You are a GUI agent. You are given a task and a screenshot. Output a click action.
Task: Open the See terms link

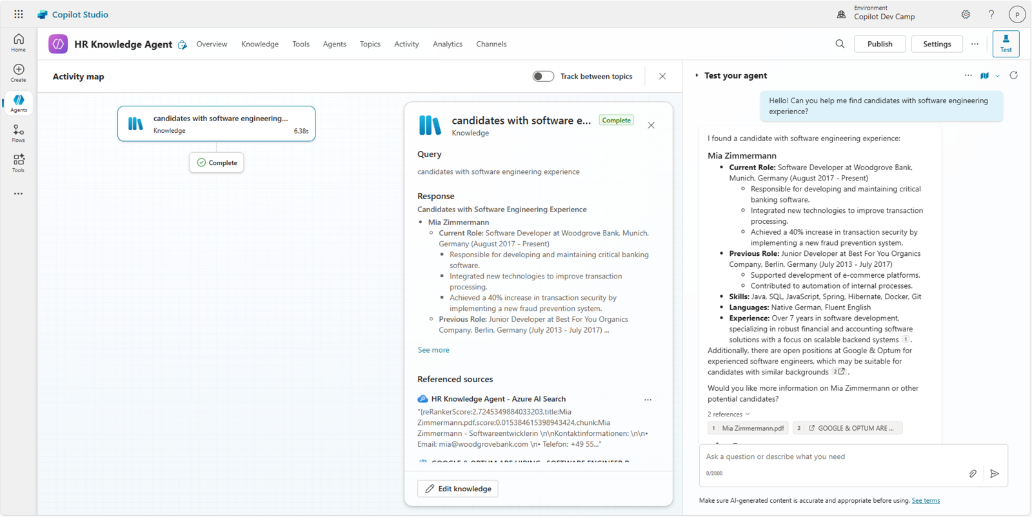(x=926, y=500)
